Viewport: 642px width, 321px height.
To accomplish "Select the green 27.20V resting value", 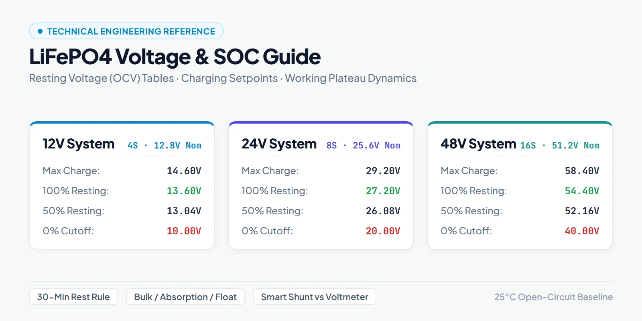I will [383, 191].
